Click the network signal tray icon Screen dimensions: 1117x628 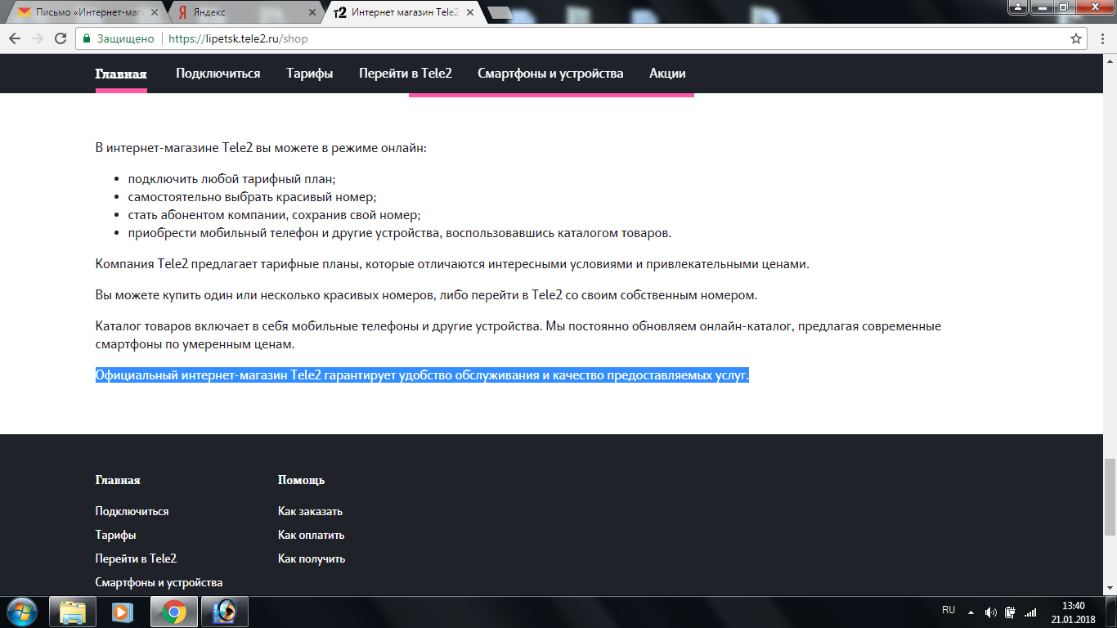click(1030, 612)
